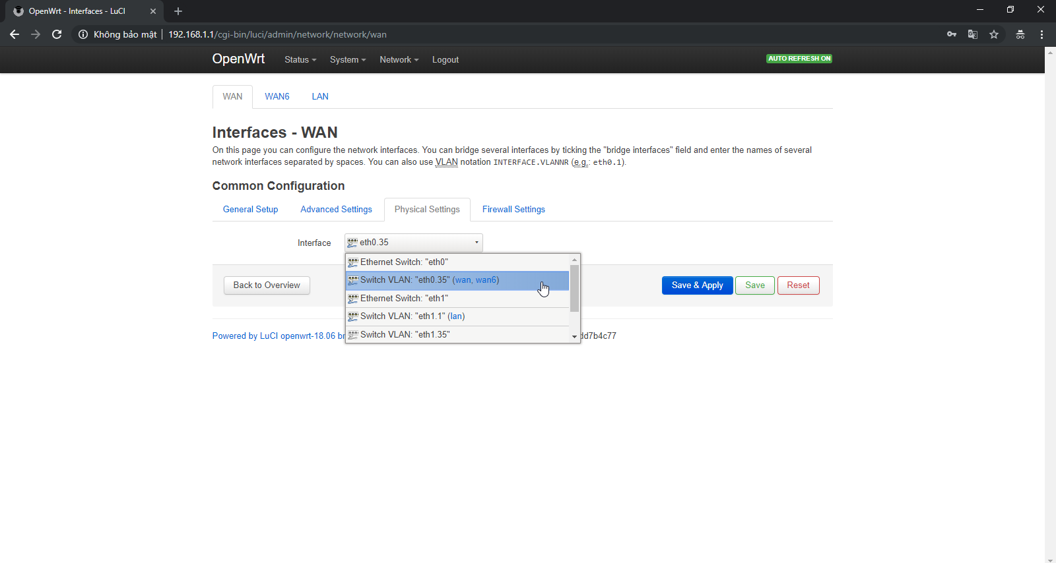Click the AUTO REFRESH ON badge

tap(799, 59)
